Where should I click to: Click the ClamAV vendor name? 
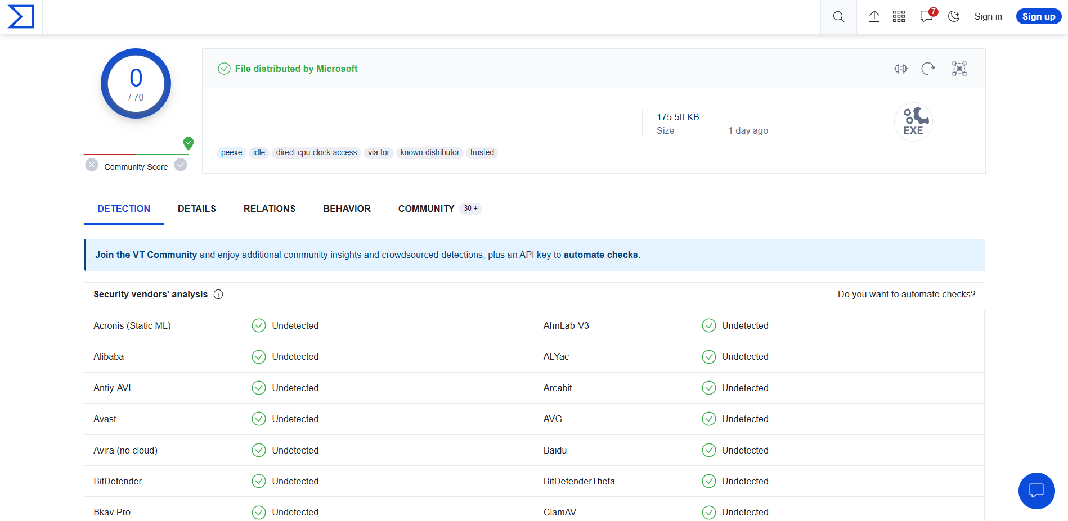[x=560, y=512]
